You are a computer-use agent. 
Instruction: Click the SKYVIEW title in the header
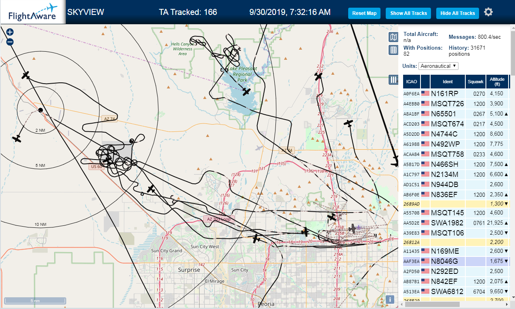[86, 12]
